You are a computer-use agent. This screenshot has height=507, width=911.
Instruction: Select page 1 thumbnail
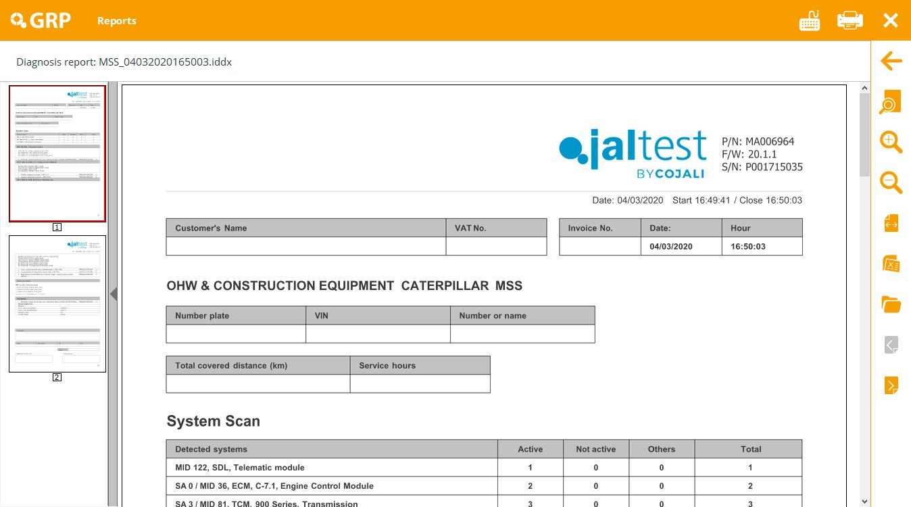[57, 153]
